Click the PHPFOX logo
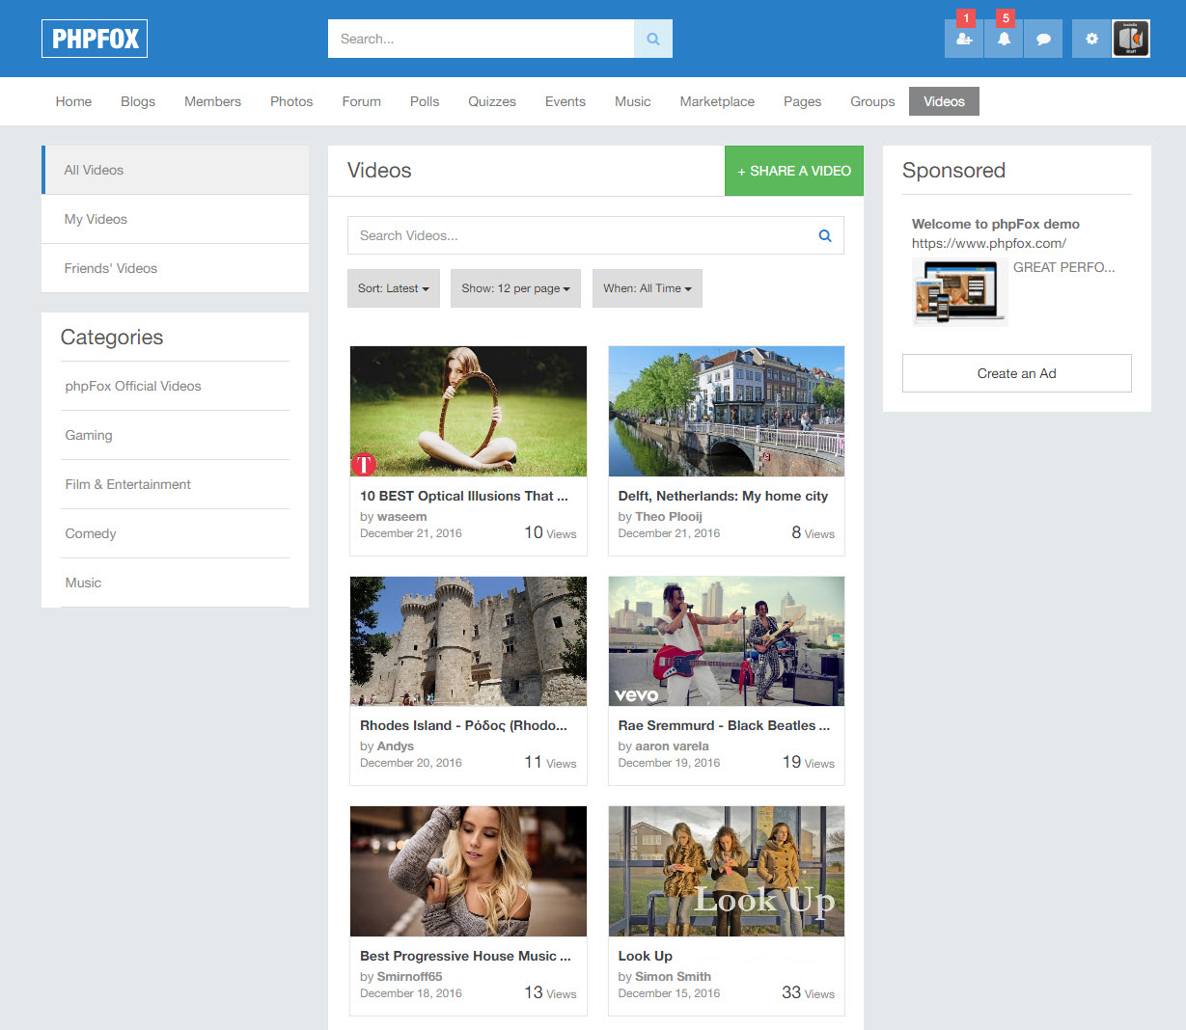 94,39
